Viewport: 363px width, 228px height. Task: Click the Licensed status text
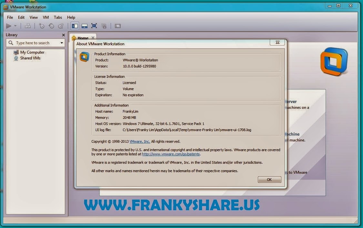pos(129,83)
